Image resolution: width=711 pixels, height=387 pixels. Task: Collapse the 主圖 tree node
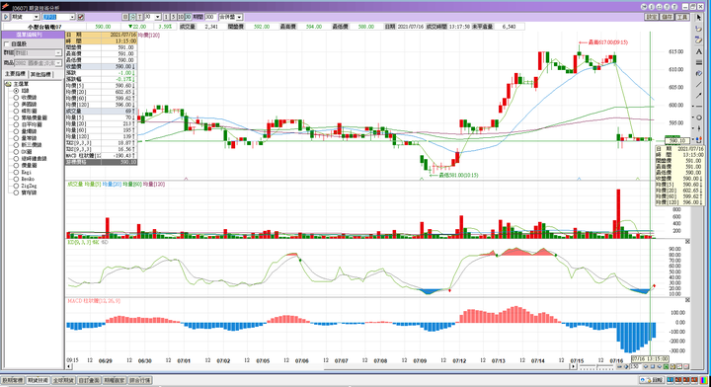point(8,84)
